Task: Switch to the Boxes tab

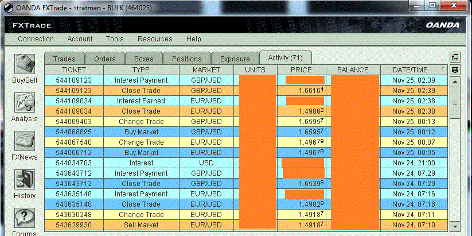Action: click(143, 59)
